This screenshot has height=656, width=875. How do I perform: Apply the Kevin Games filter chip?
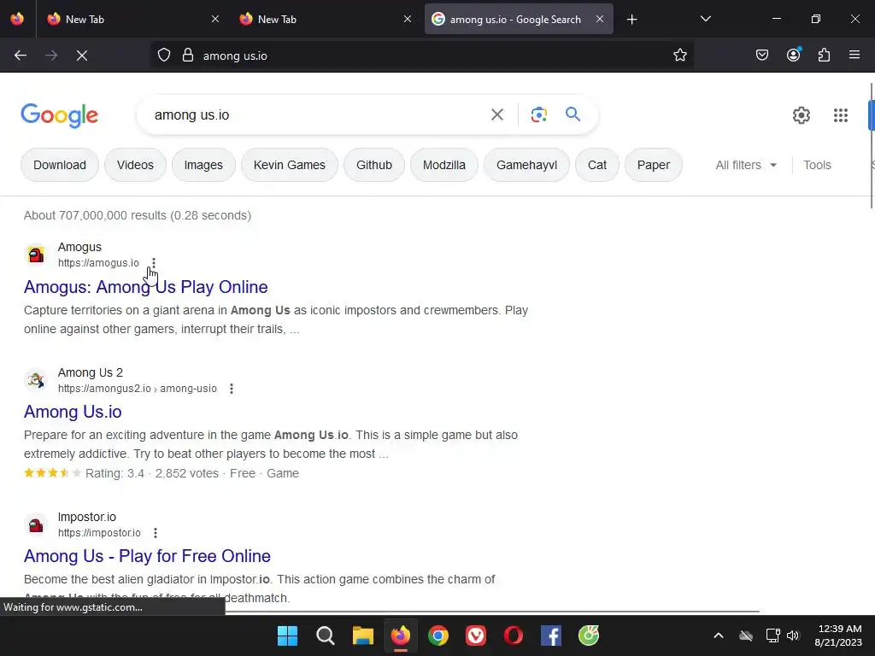coord(289,165)
